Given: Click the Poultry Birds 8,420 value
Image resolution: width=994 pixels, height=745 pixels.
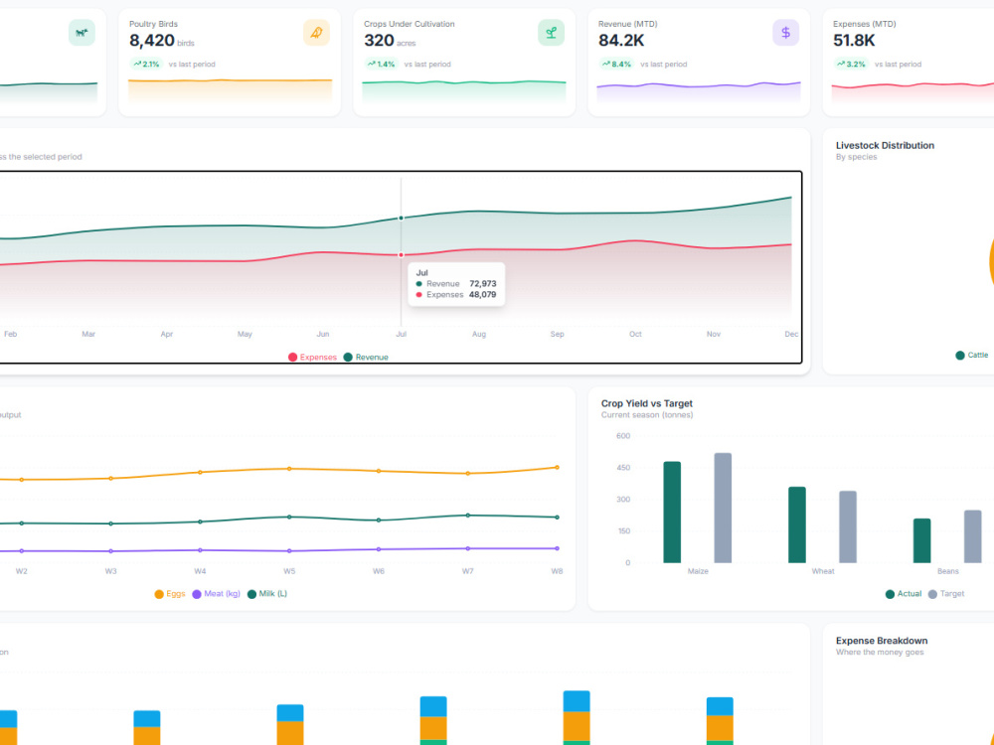Looking at the screenshot, I should (x=152, y=41).
